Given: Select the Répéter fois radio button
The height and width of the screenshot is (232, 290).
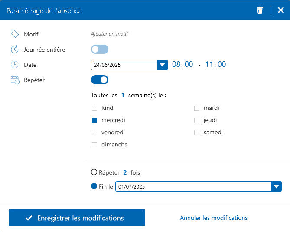Looking at the screenshot, I should click(x=94, y=172).
